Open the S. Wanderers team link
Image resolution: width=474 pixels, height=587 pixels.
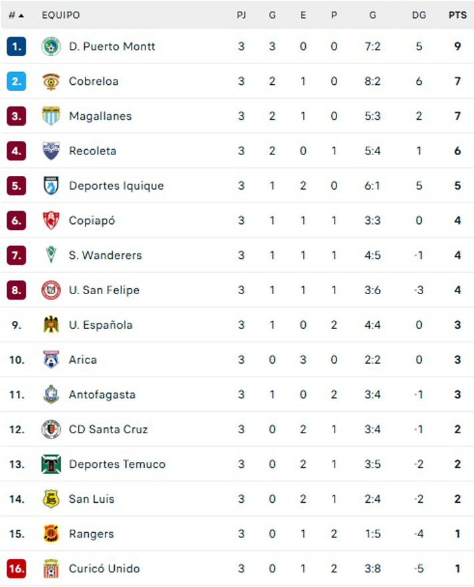point(105,255)
